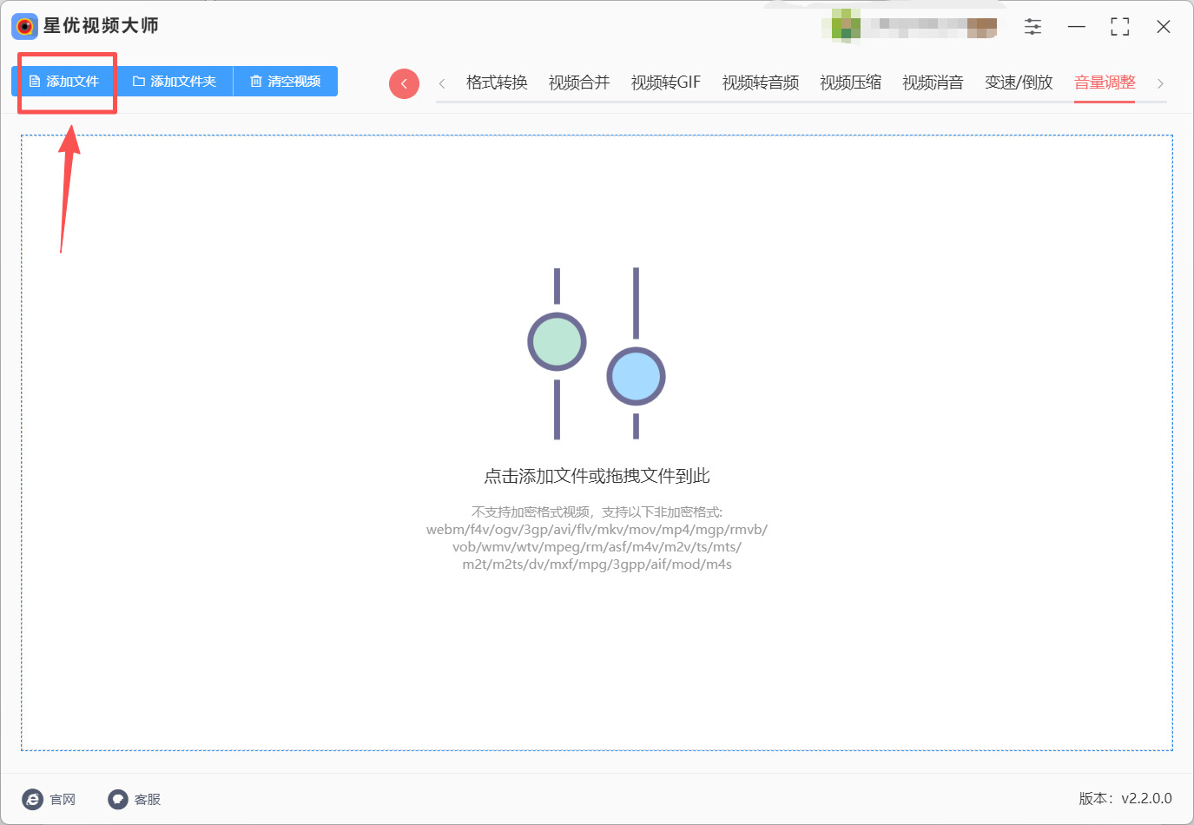Open the settings sliders icon in title bar
The image size is (1194, 825).
click(x=1032, y=27)
